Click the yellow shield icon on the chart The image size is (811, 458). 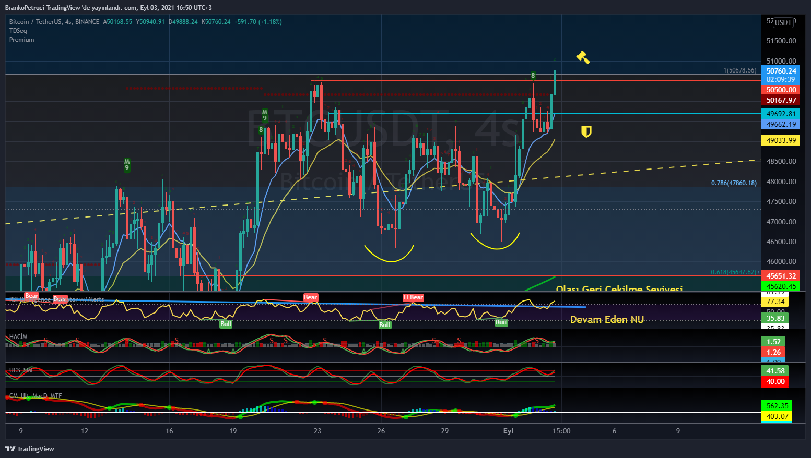tap(586, 131)
